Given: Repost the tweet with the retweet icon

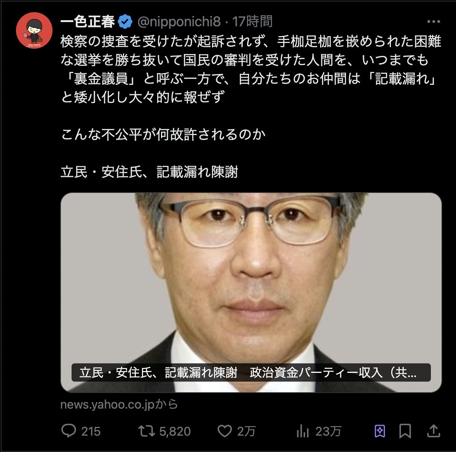Looking at the screenshot, I should (x=147, y=431).
